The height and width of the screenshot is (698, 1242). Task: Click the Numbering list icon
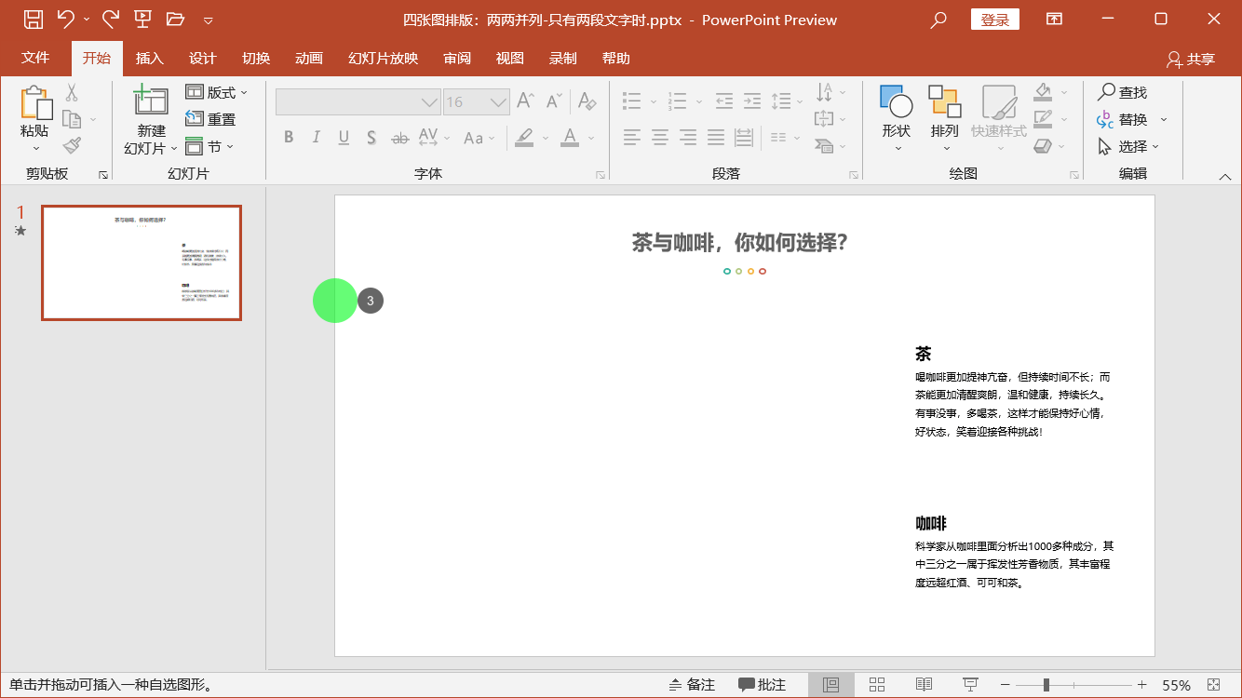pyautogui.click(x=677, y=101)
